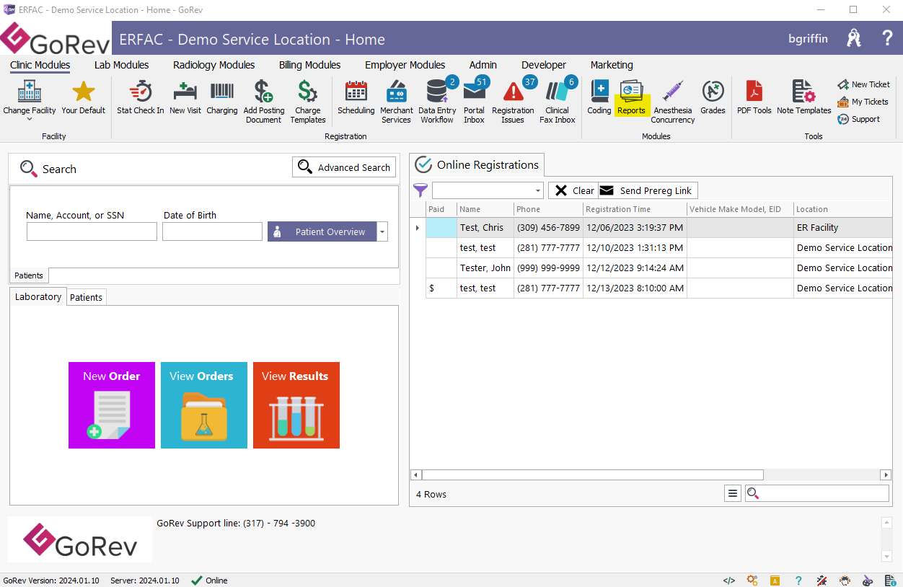Viewport: 903px width, 587px height.
Task: Click the filter funnel icon in Online Registrations
Action: (x=420, y=190)
